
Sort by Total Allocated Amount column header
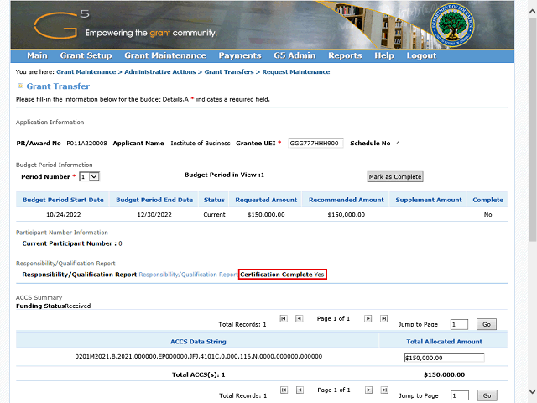tap(444, 342)
